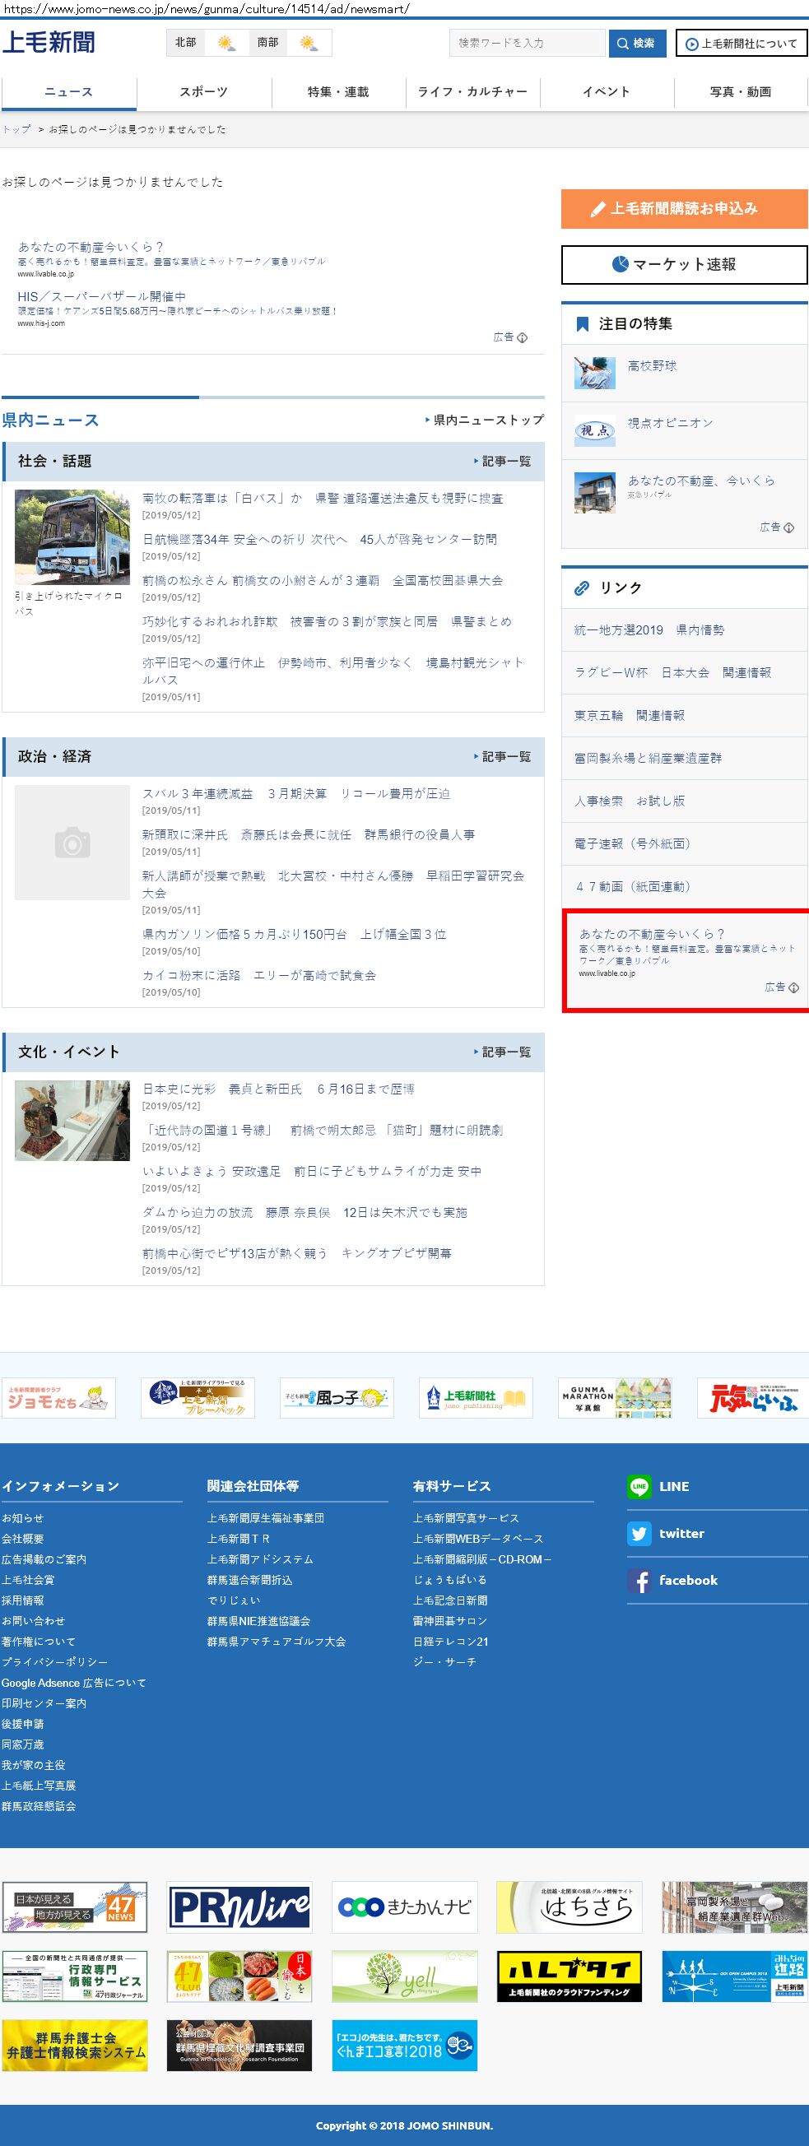Screen dimensions: 809x2146
Task: Click the 上毛新聞 site logo
Action: click(49, 43)
